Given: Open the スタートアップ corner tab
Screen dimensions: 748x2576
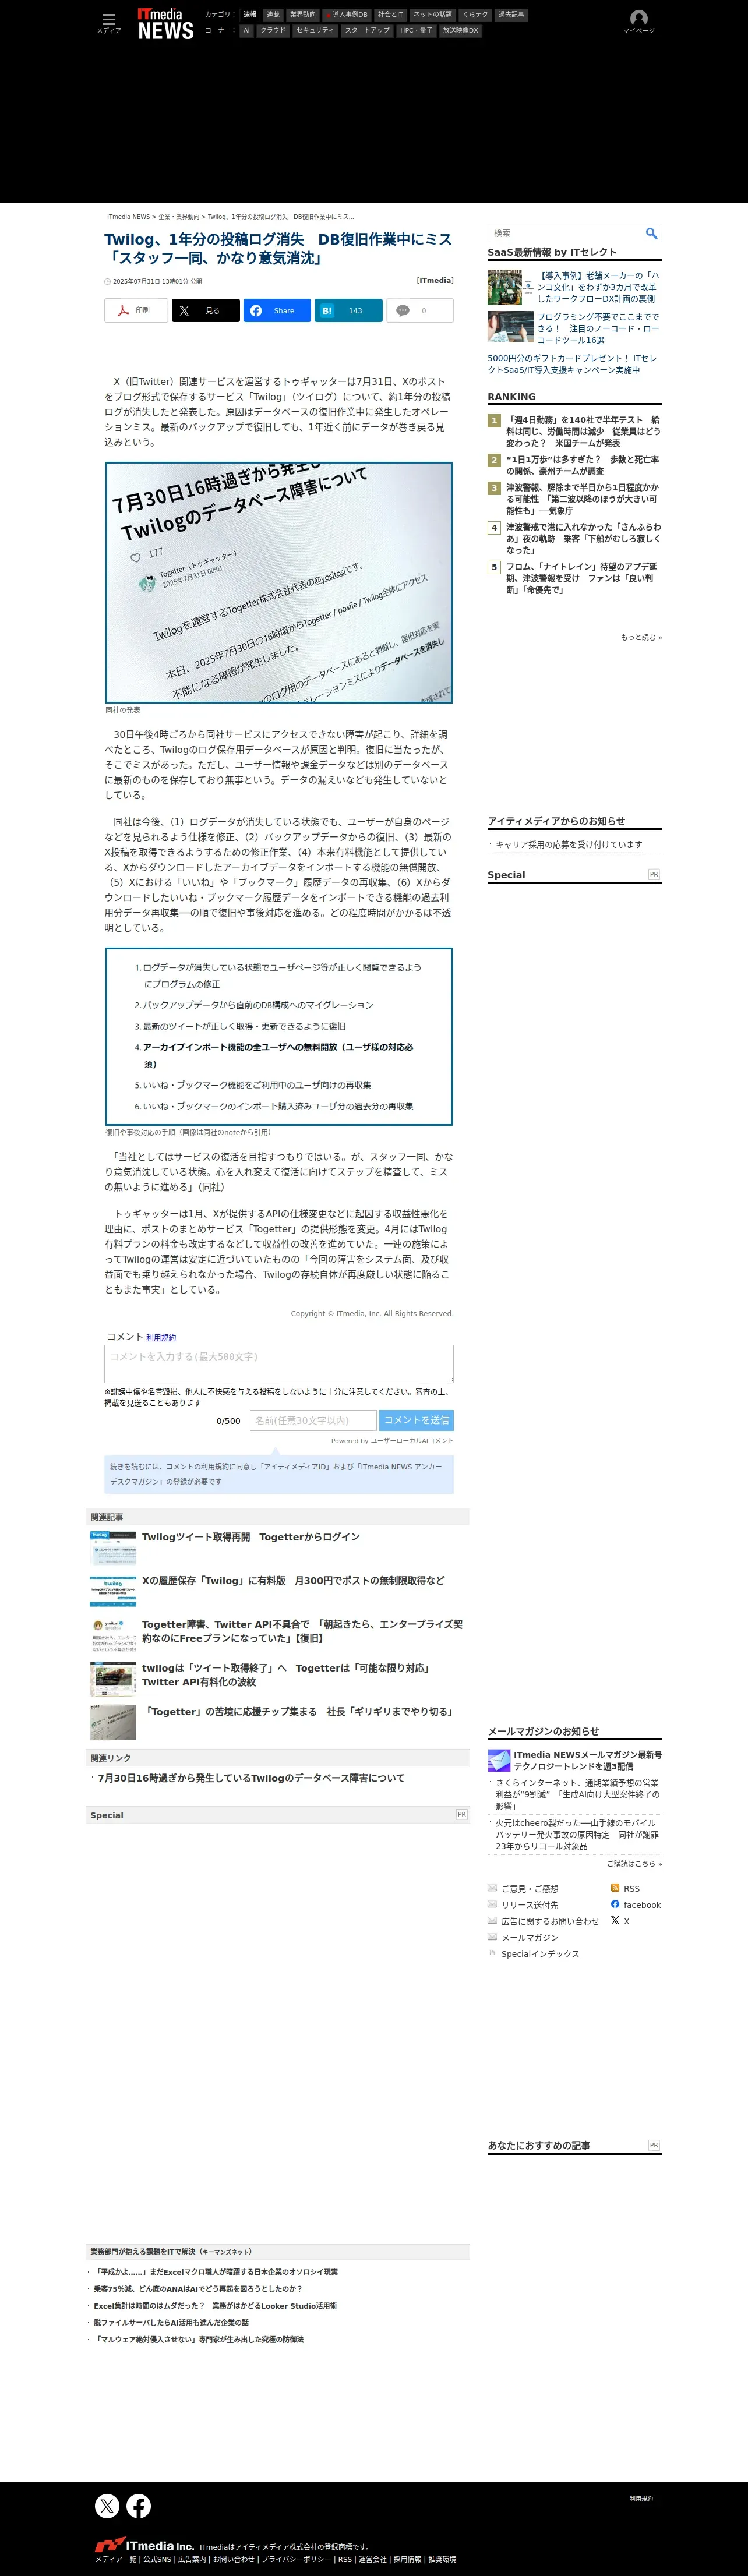Looking at the screenshot, I should [x=367, y=31].
